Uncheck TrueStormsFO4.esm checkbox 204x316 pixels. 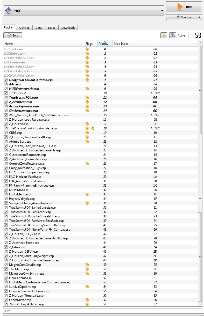(x=6, y=98)
